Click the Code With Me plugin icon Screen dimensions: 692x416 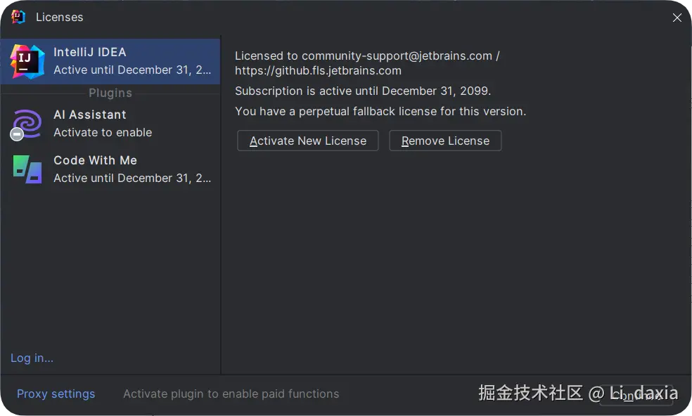[27, 169]
